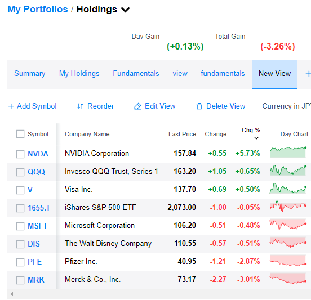Open the DIS symbol link
Screen dimensions: 311x300
[34, 244]
